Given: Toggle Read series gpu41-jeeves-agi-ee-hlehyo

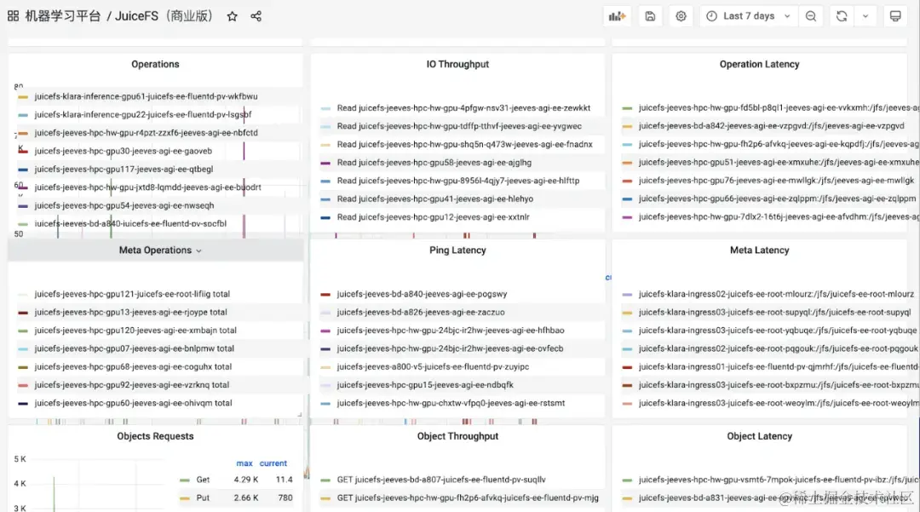Looking at the screenshot, I should click(434, 198).
